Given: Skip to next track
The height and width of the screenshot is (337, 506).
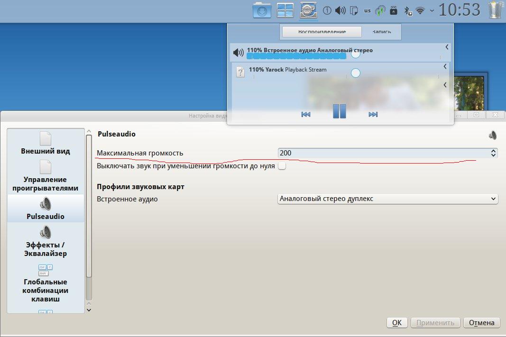Looking at the screenshot, I should 373,115.
